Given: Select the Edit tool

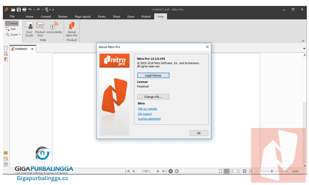Looking at the screenshot, I should [x=11, y=29].
